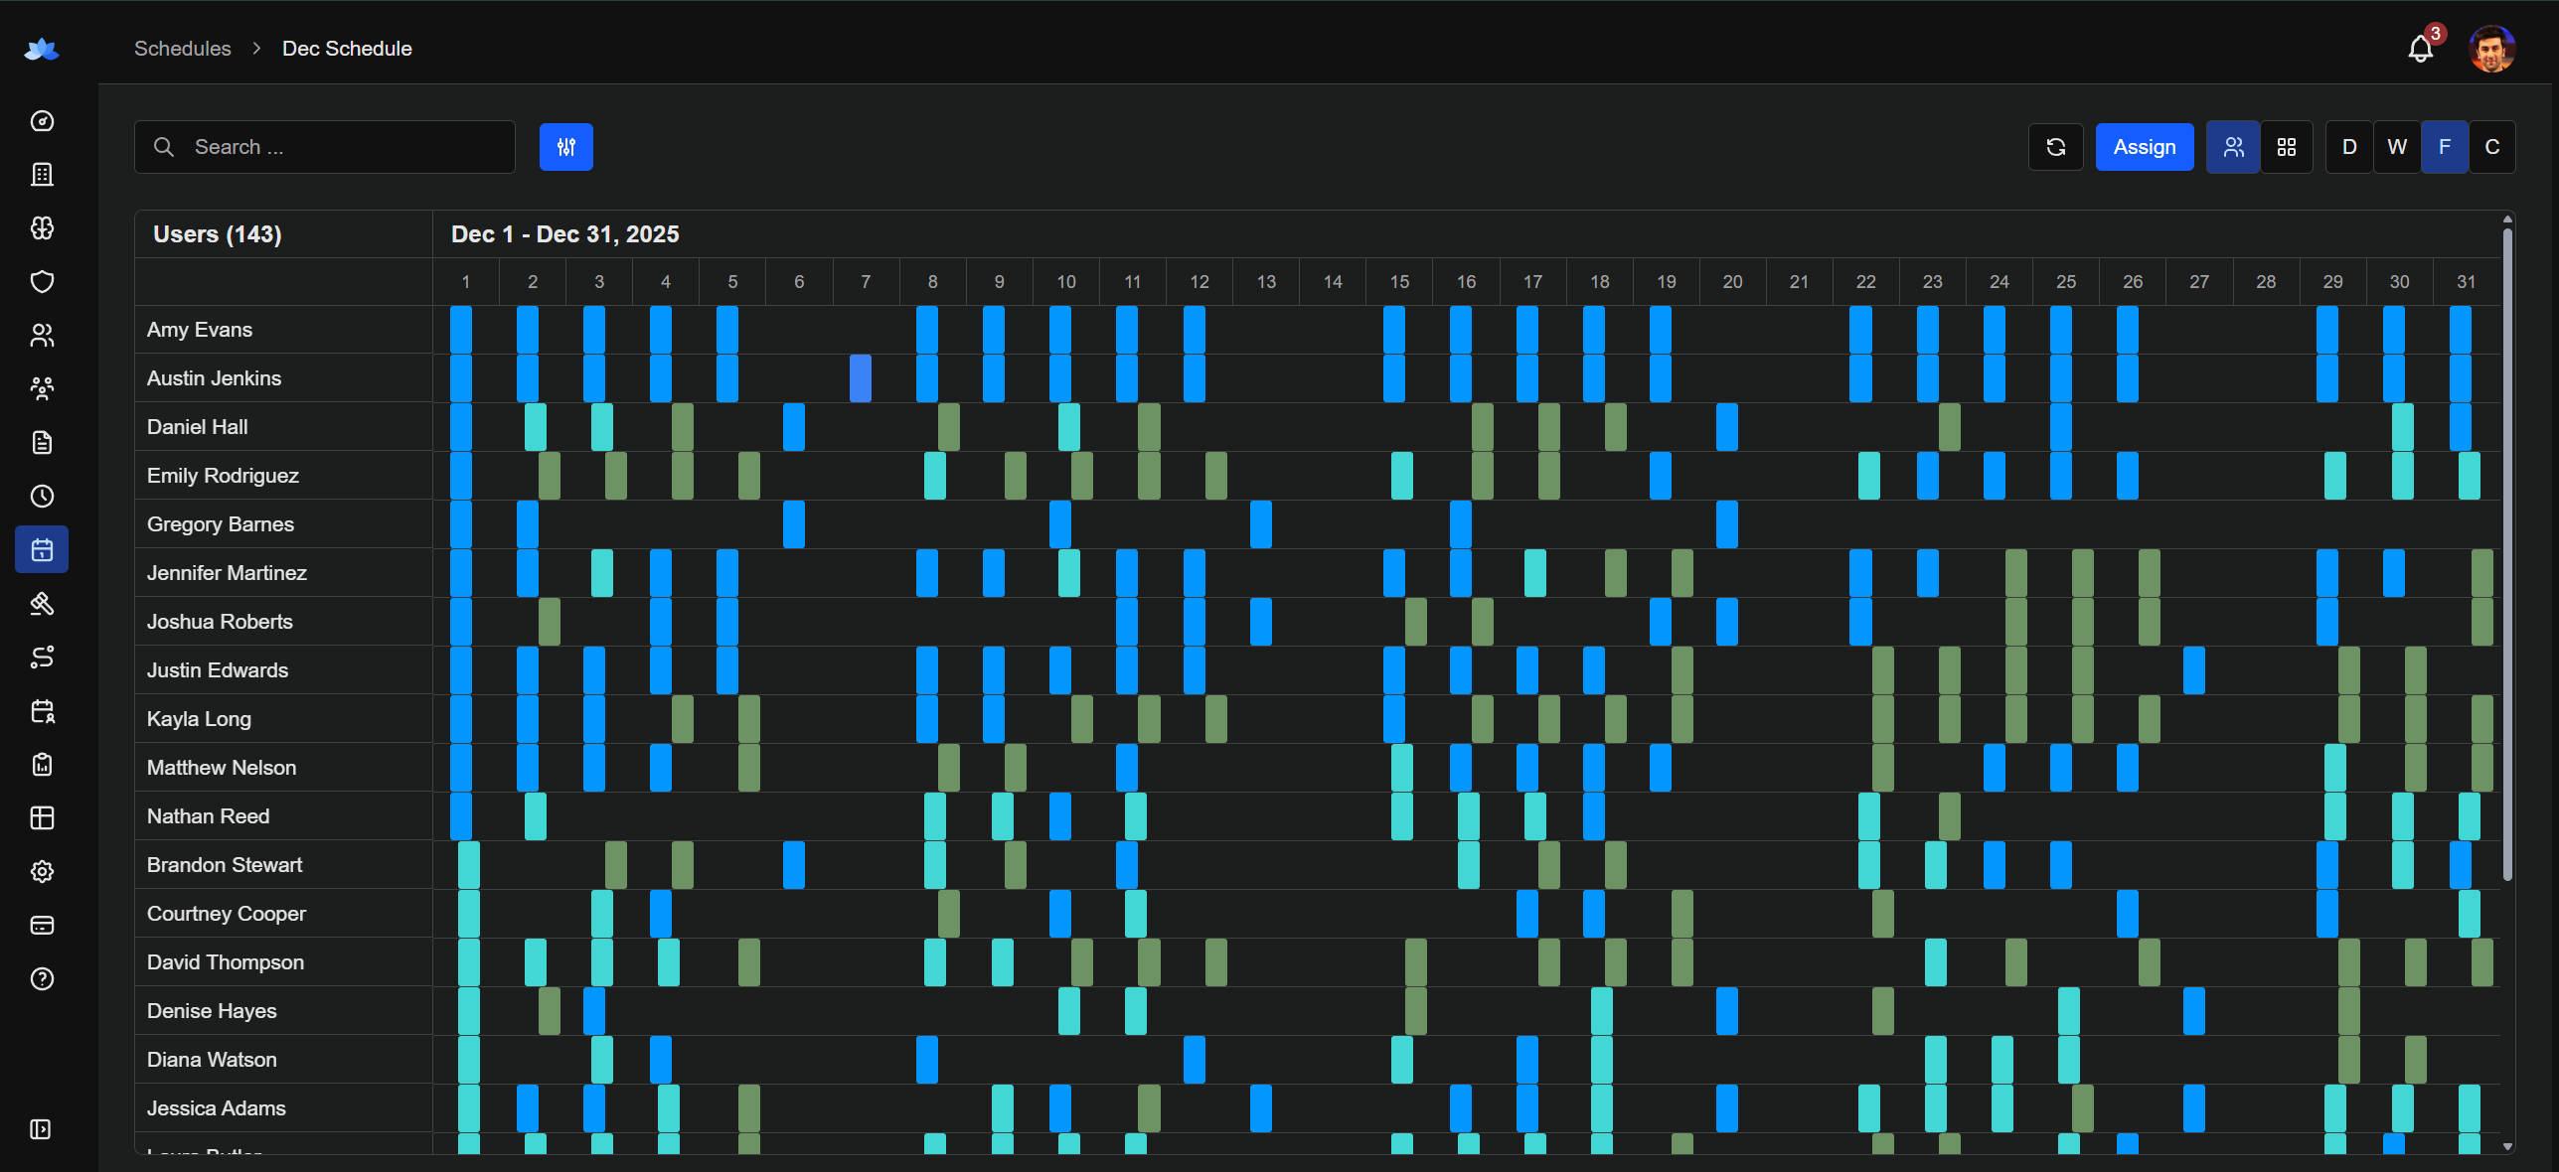Open the dashboard icon in the sidebar
The width and height of the screenshot is (2559, 1172).
click(x=42, y=121)
